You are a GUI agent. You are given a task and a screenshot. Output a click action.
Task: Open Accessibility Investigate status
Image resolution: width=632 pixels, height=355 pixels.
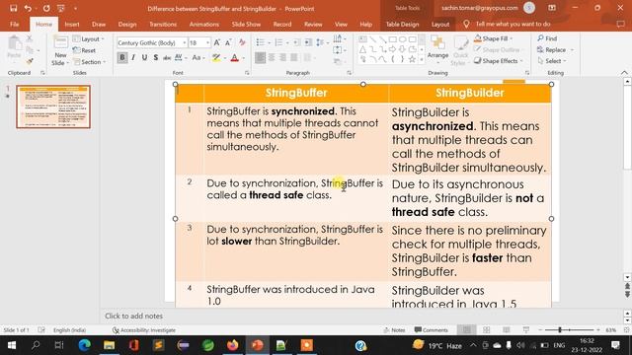(144, 330)
